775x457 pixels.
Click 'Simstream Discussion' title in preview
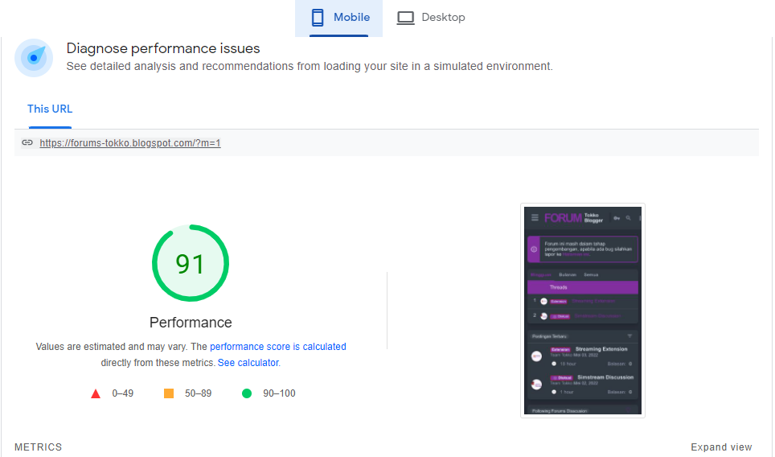coord(605,377)
